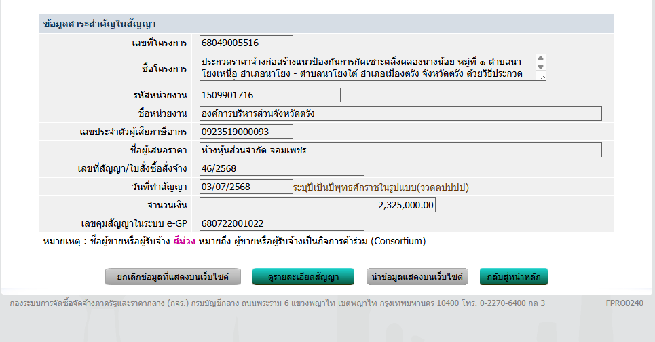The height and width of the screenshot is (342, 655).
Task: Return via กลับสู่หน้าหลัก button
Action: (x=513, y=276)
